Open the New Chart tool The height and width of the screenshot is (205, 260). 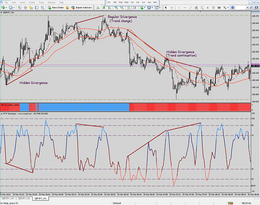[x=3, y=7]
